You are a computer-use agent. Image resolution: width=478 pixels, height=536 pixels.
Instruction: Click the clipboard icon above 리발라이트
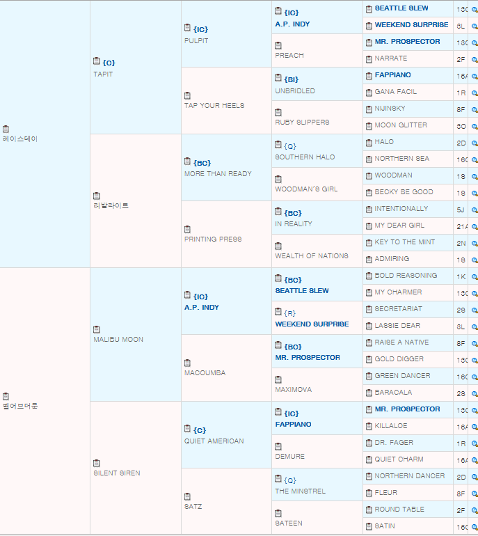[96, 196]
